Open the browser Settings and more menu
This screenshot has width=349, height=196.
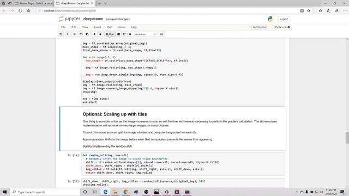345,11
